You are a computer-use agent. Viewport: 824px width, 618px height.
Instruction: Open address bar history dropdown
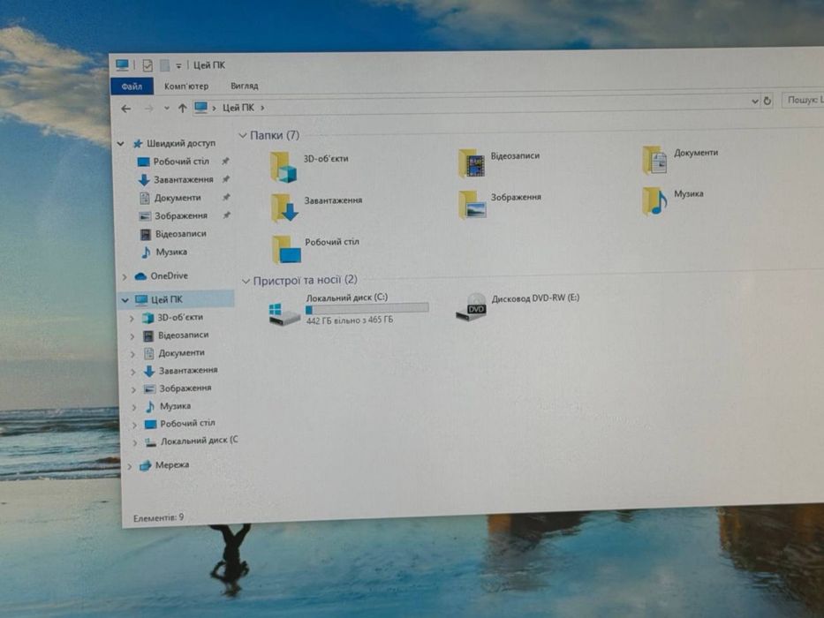755,102
